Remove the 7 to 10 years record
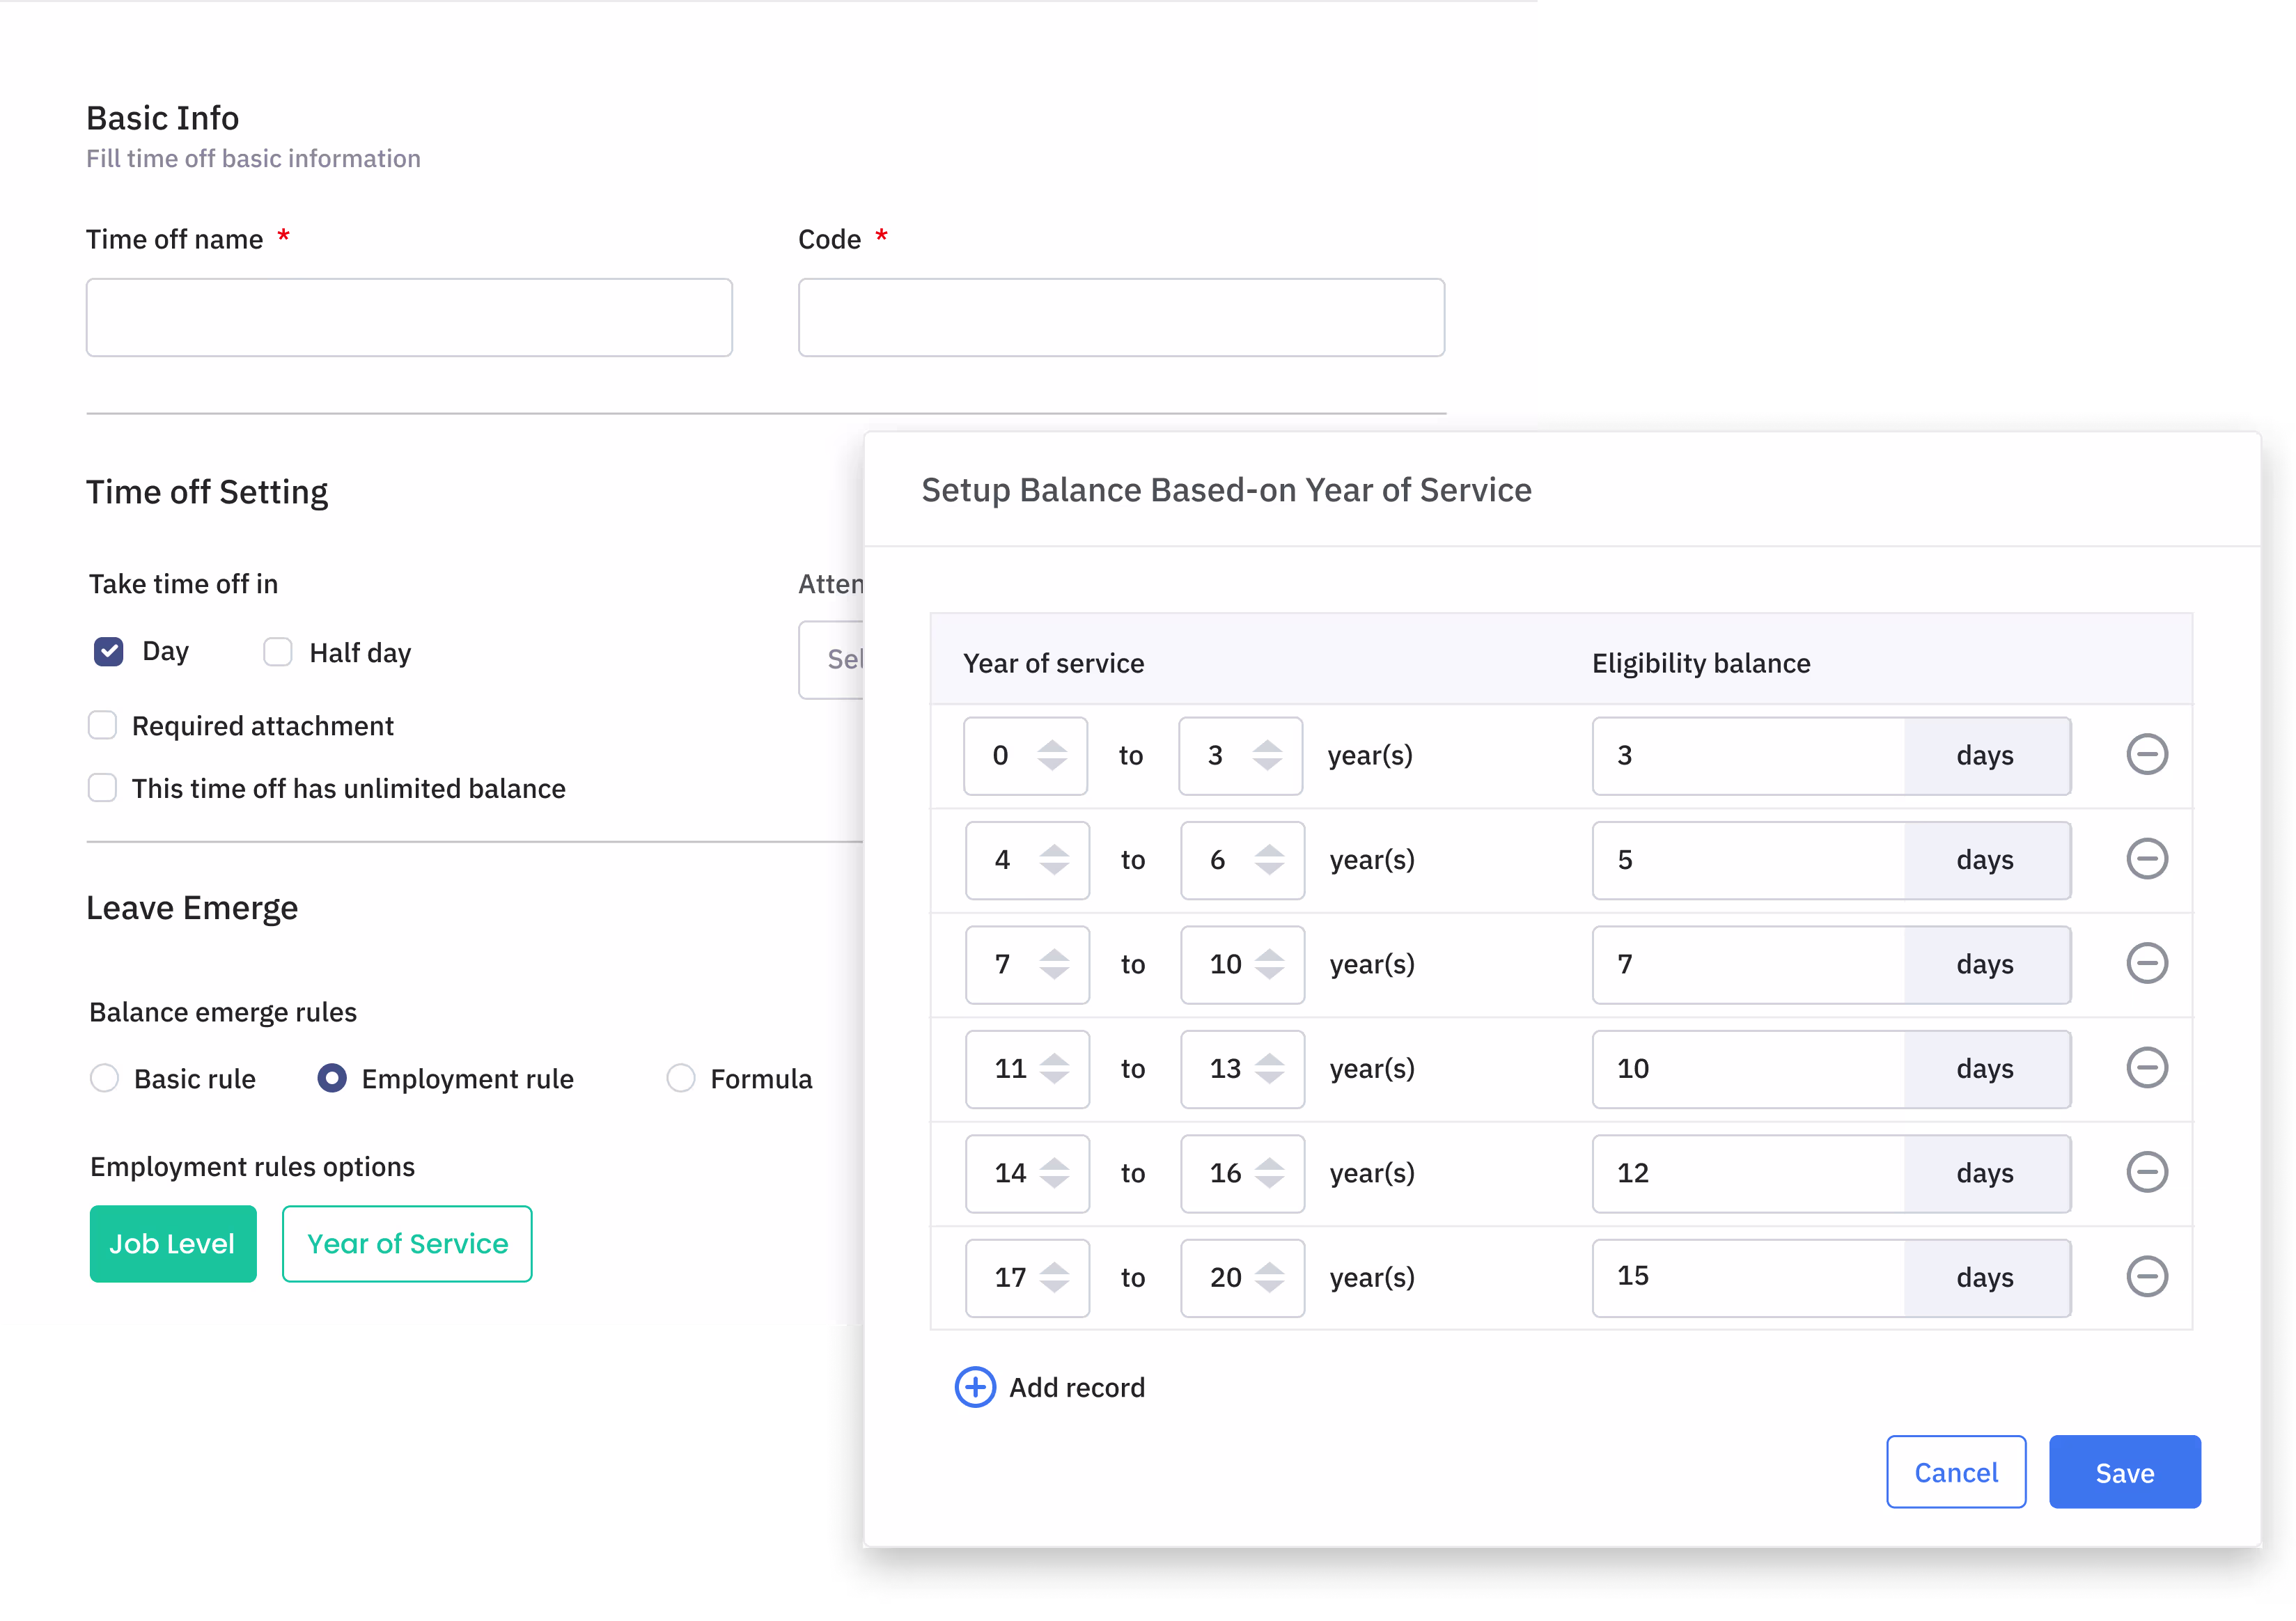This screenshot has height=1621, width=2296. coord(2146,964)
